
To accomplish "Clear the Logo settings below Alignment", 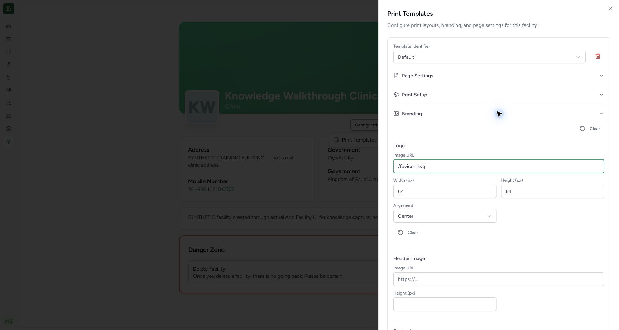I will click(408, 233).
